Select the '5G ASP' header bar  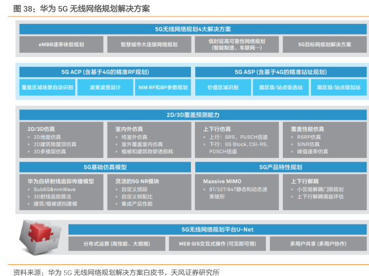pos(281,72)
